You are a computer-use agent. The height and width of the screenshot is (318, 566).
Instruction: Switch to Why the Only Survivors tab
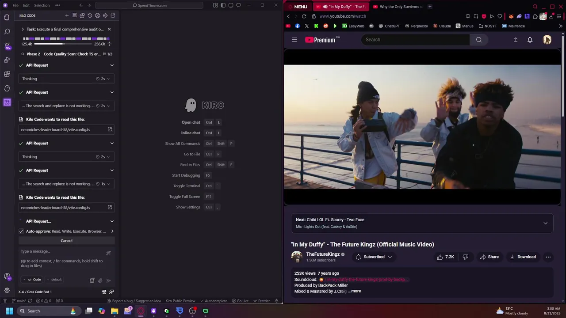pos(398,7)
